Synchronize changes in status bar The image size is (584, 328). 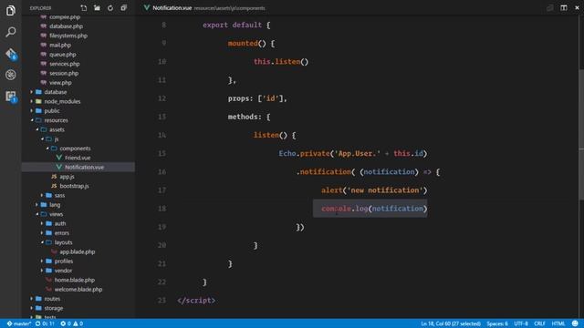pos(45,323)
